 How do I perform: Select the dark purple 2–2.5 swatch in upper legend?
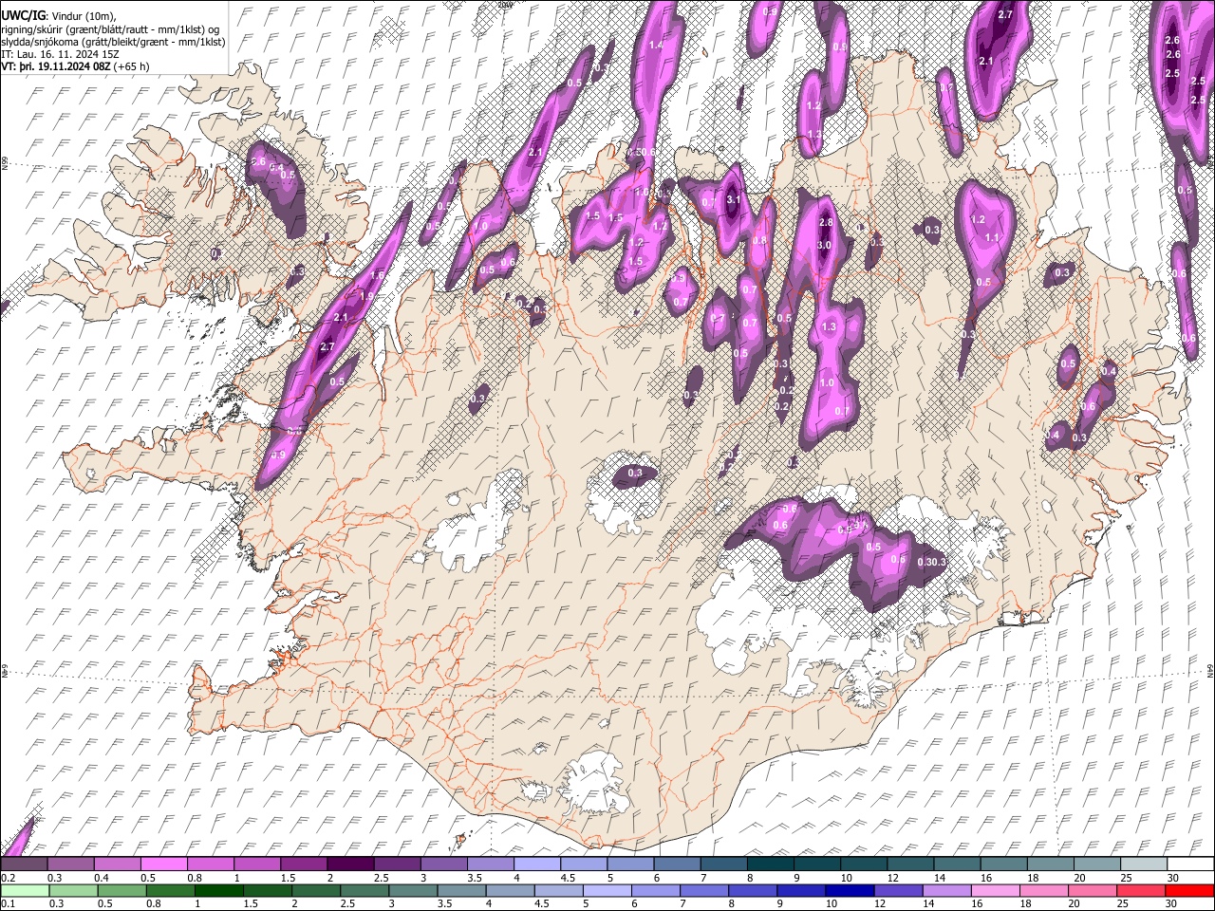click(349, 864)
